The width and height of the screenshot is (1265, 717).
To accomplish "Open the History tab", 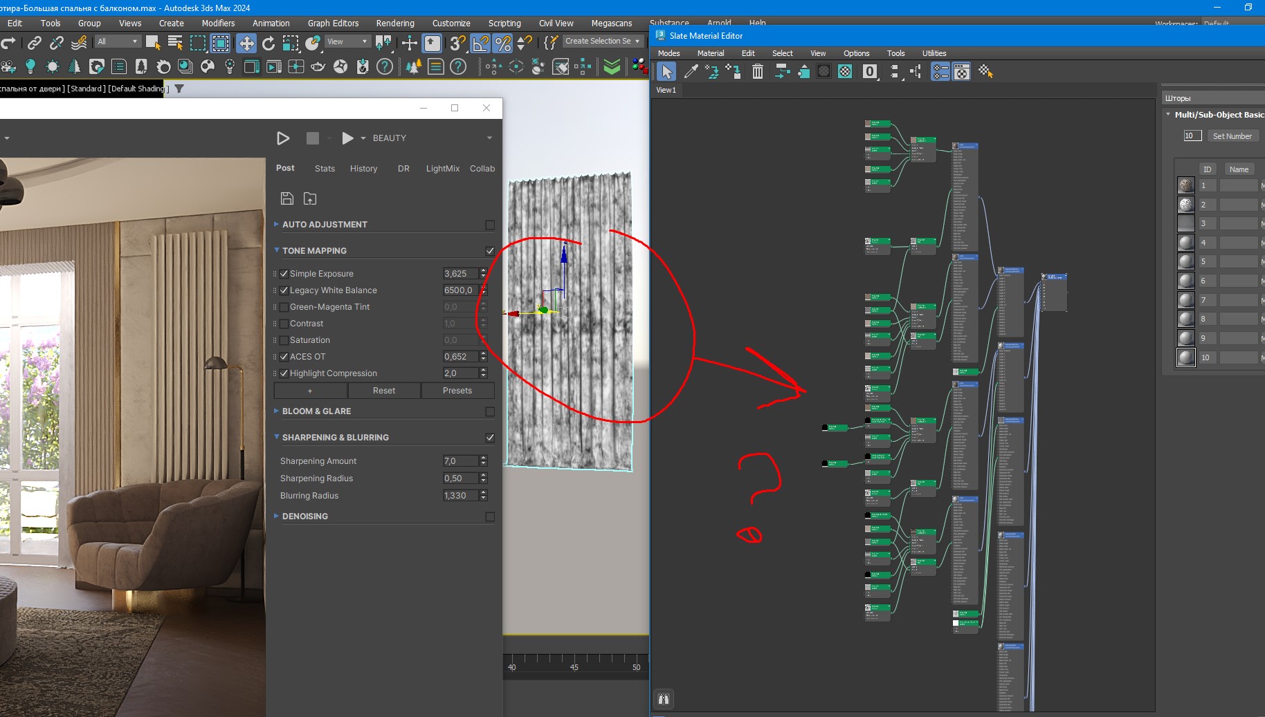I will [363, 169].
